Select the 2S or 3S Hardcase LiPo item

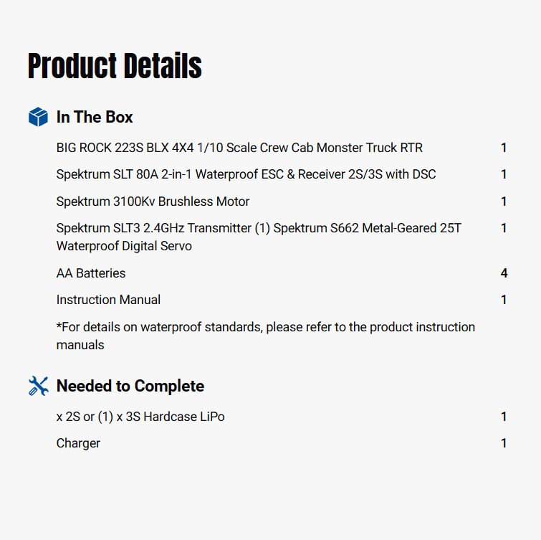click(x=140, y=417)
